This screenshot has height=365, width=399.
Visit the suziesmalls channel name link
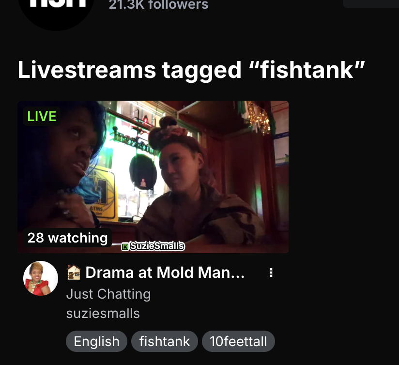point(103,313)
